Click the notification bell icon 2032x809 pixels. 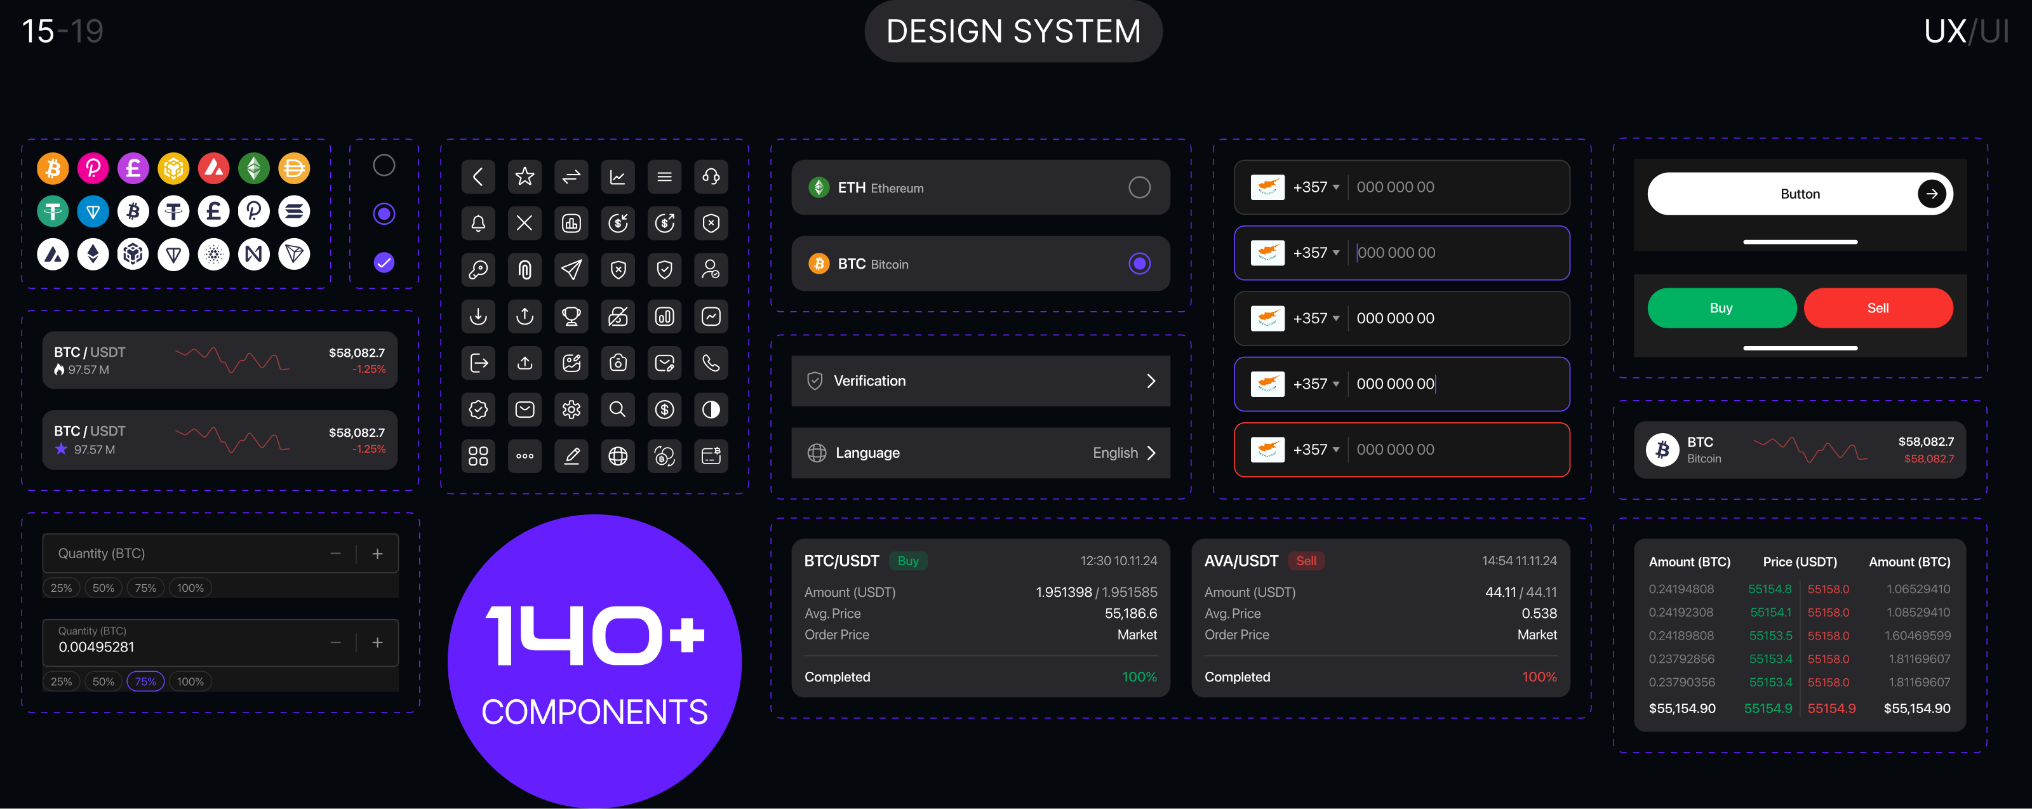(478, 223)
